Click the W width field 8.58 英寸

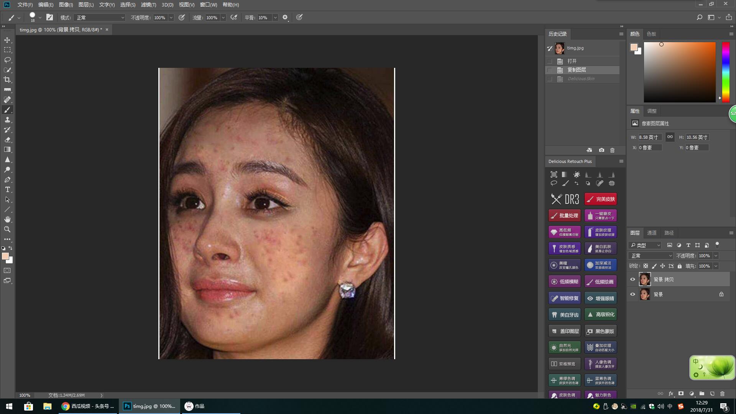click(x=650, y=137)
